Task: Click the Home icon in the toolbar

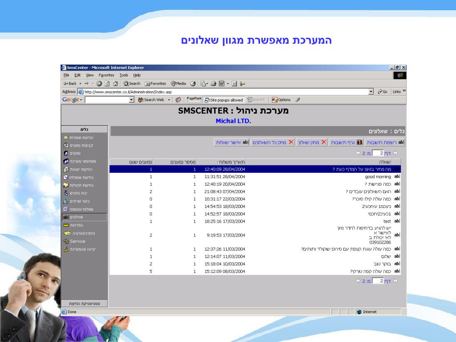Action: [x=115, y=83]
